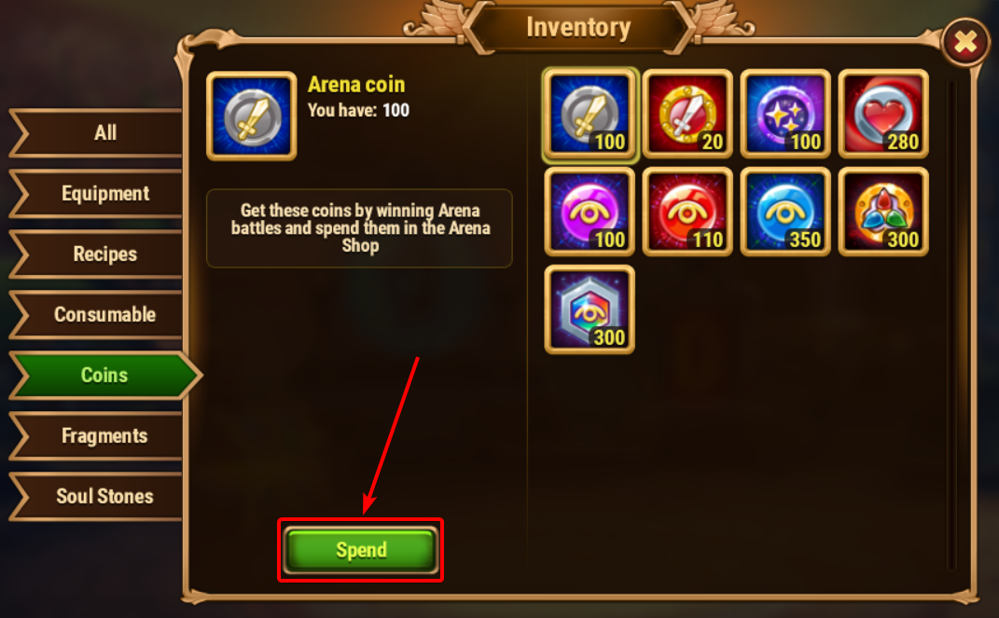Select the blue eye orb showing 350
999x618 pixels.
point(785,212)
